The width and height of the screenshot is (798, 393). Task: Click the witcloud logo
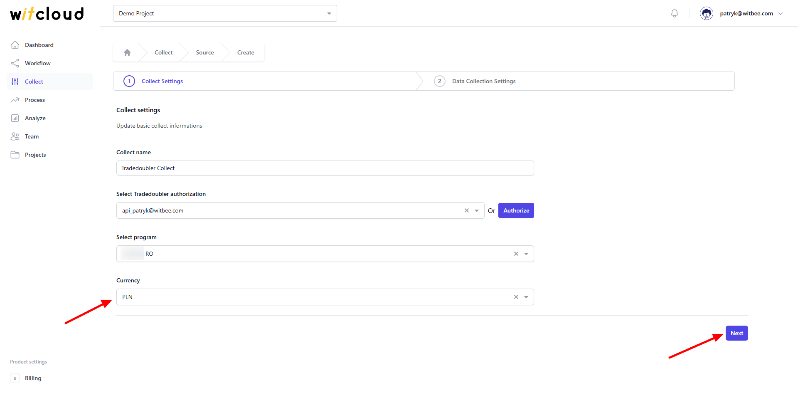click(x=47, y=13)
